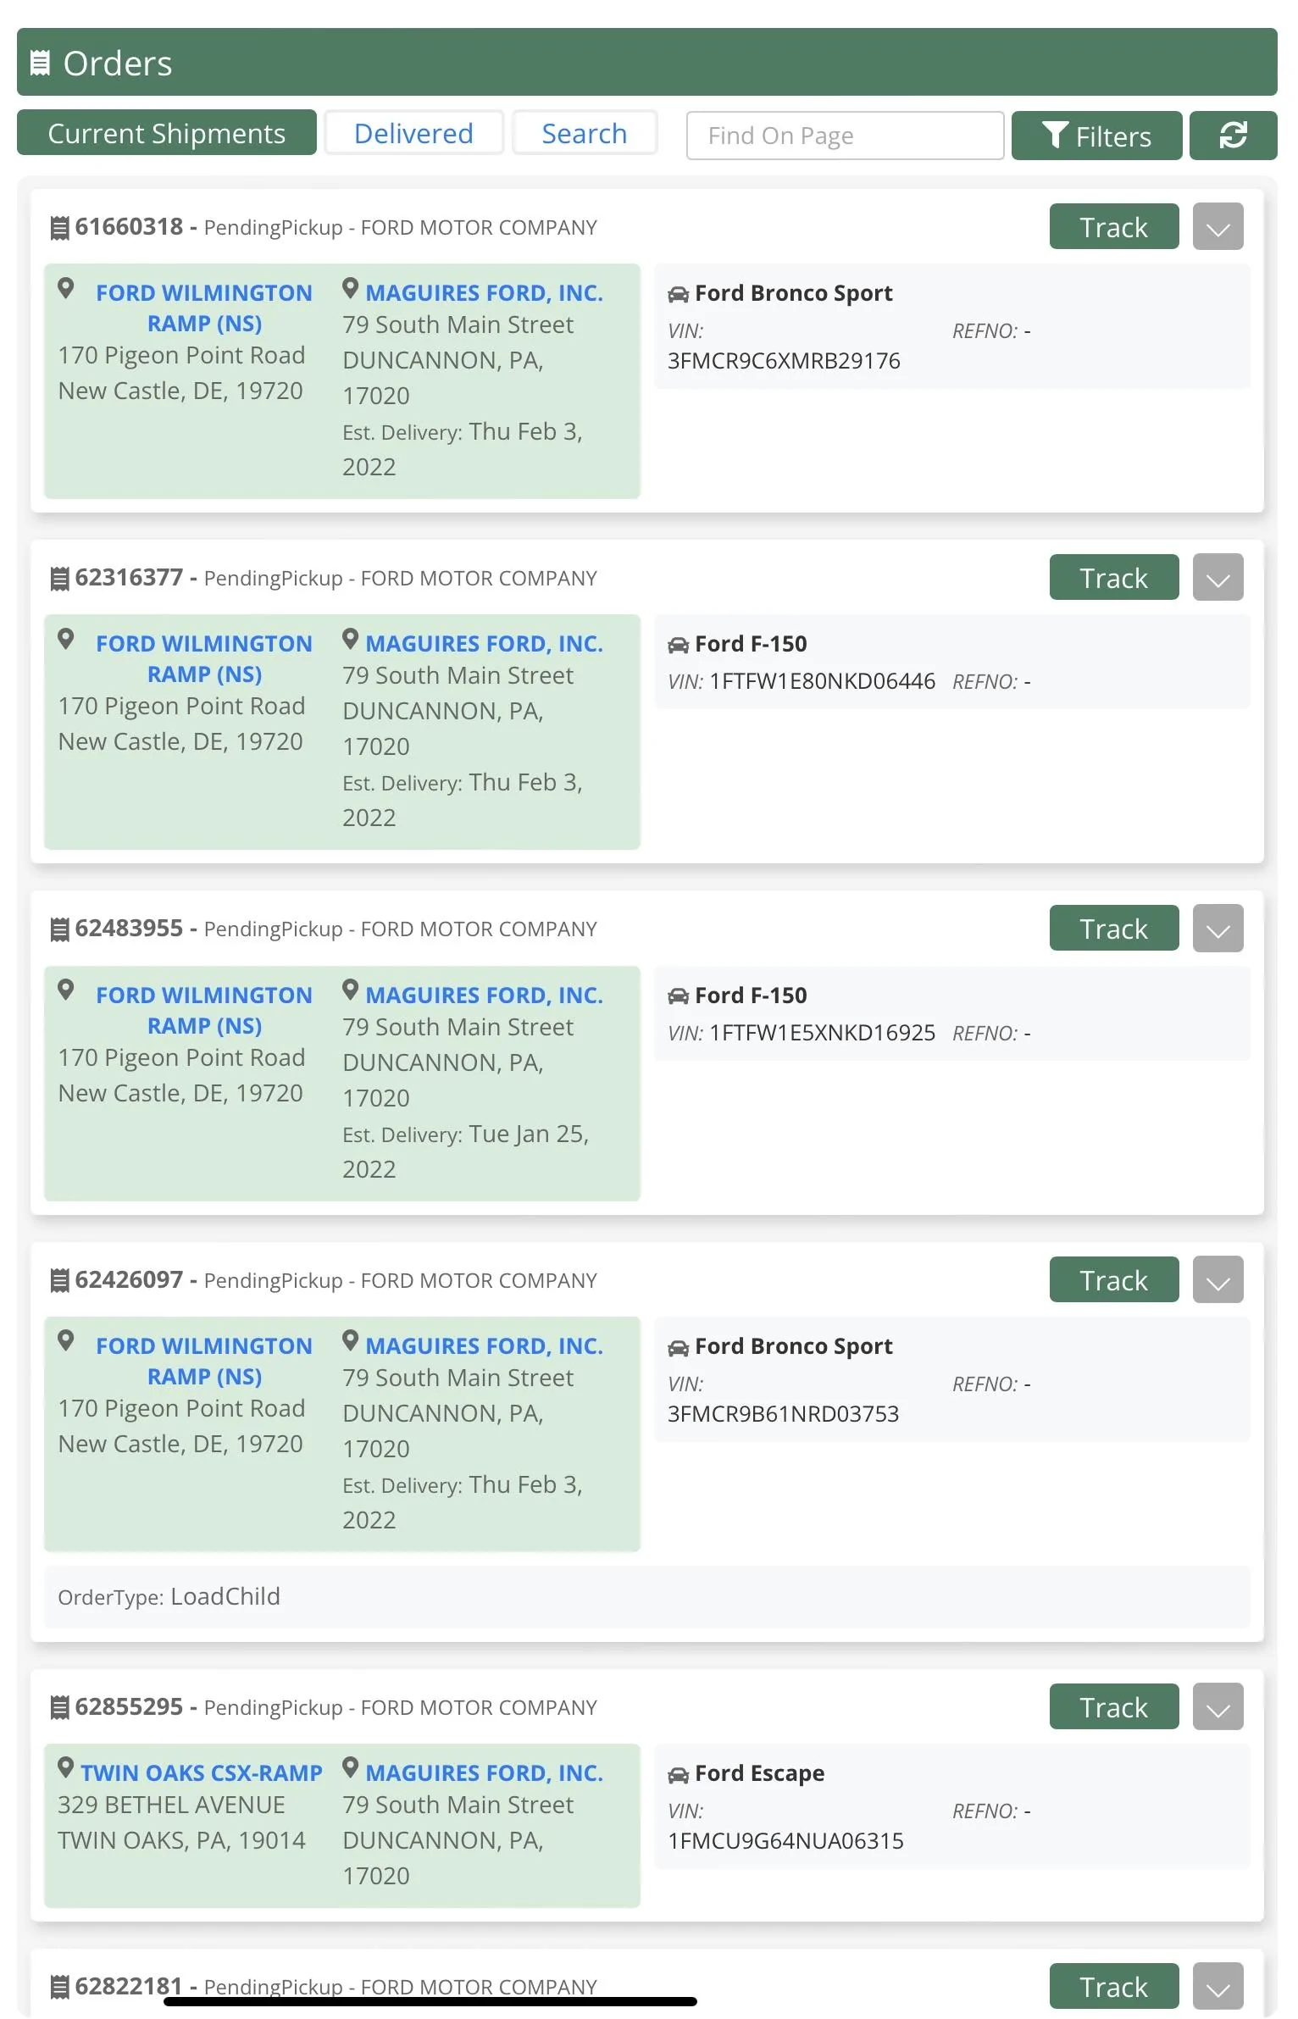Expand order 62855295 details chevron

[x=1218, y=1706]
